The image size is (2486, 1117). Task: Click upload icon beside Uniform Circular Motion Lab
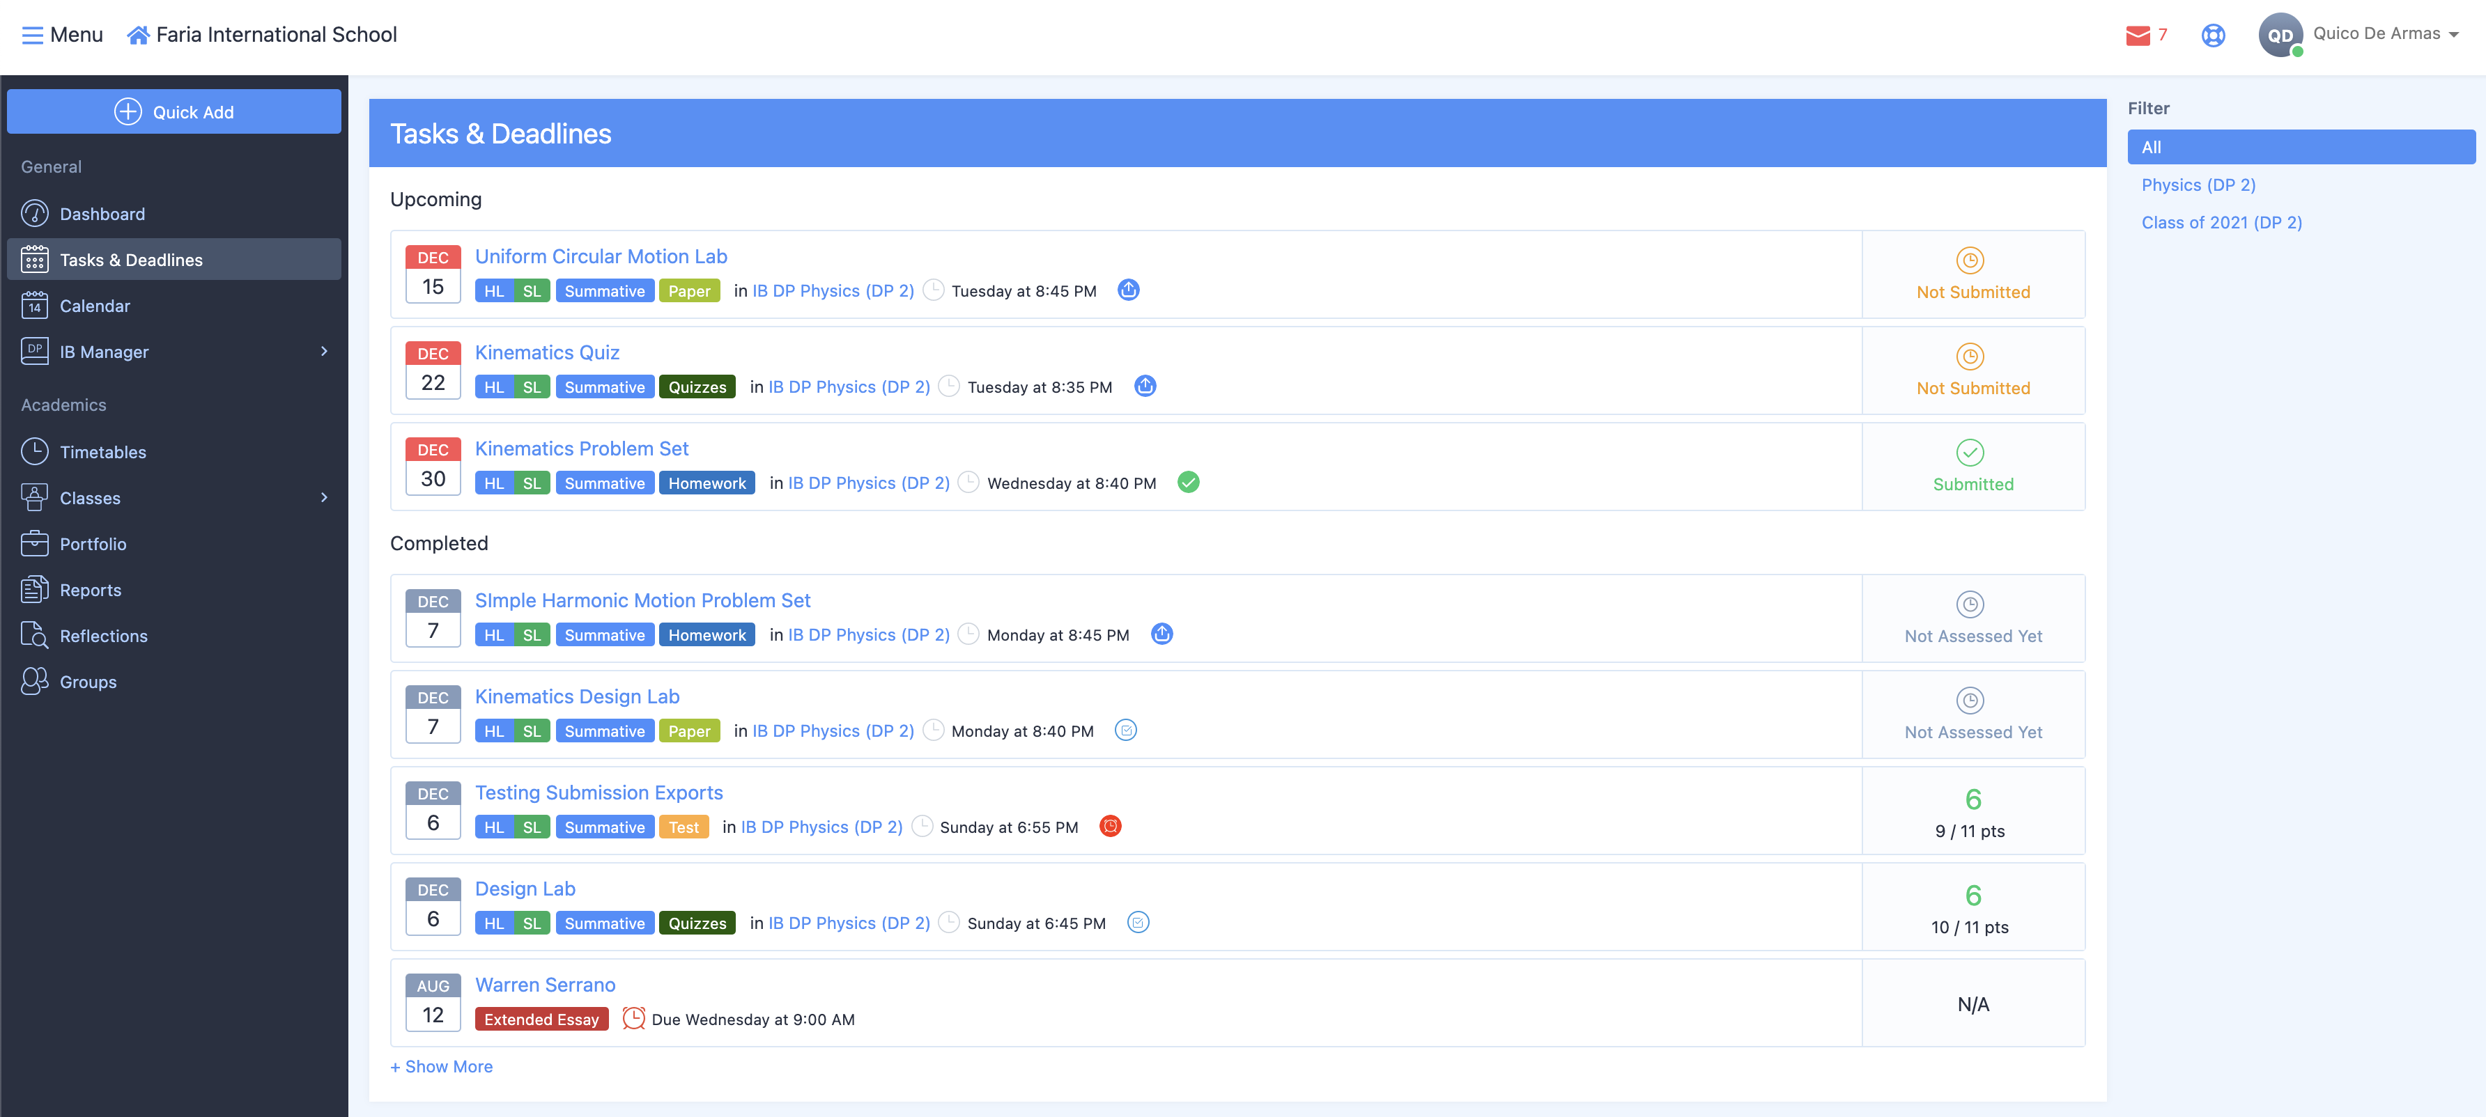[1128, 290]
